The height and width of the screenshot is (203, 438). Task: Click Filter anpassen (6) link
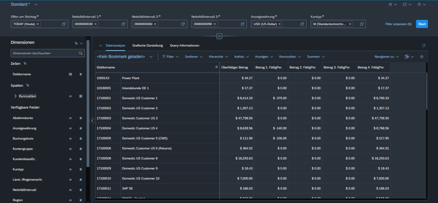pyautogui.click(x=398, y=24)
